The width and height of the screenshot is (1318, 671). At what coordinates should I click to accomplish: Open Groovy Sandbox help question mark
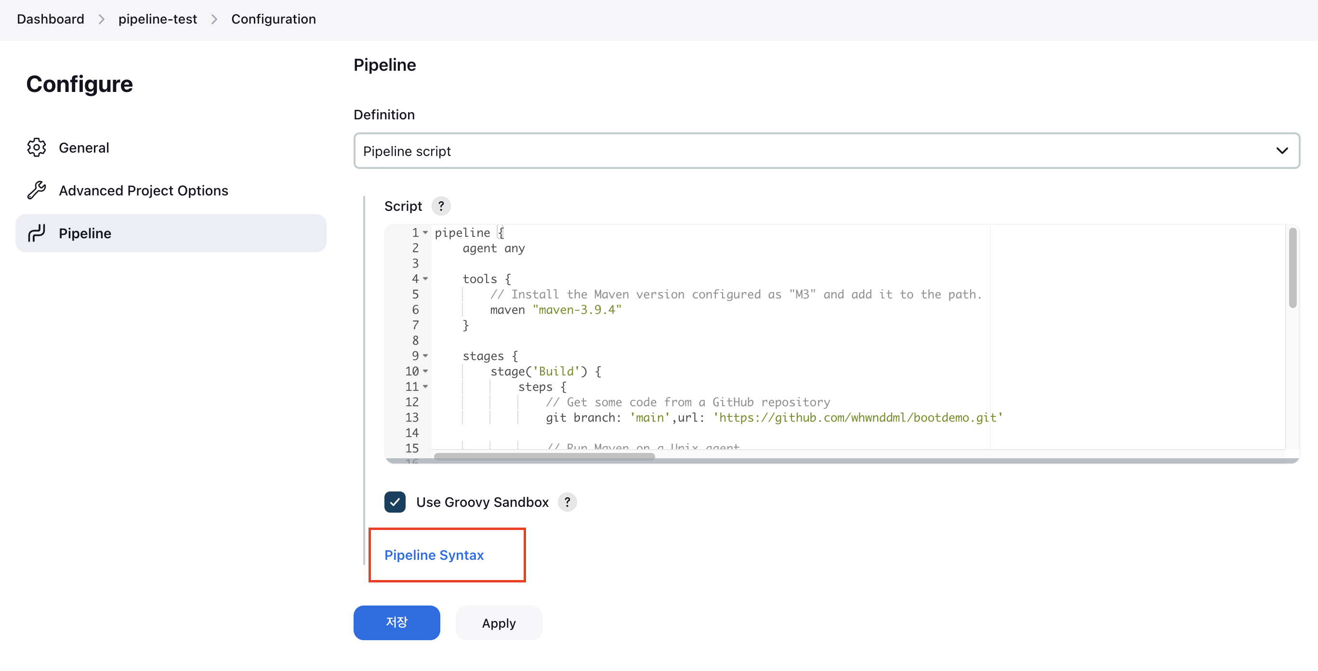567,502
